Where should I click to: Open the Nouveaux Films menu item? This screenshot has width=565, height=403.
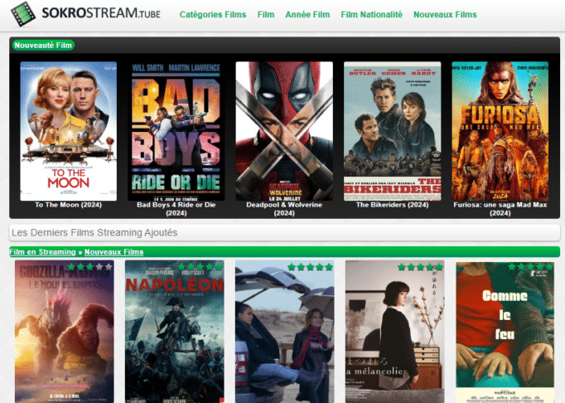(445, 14)
